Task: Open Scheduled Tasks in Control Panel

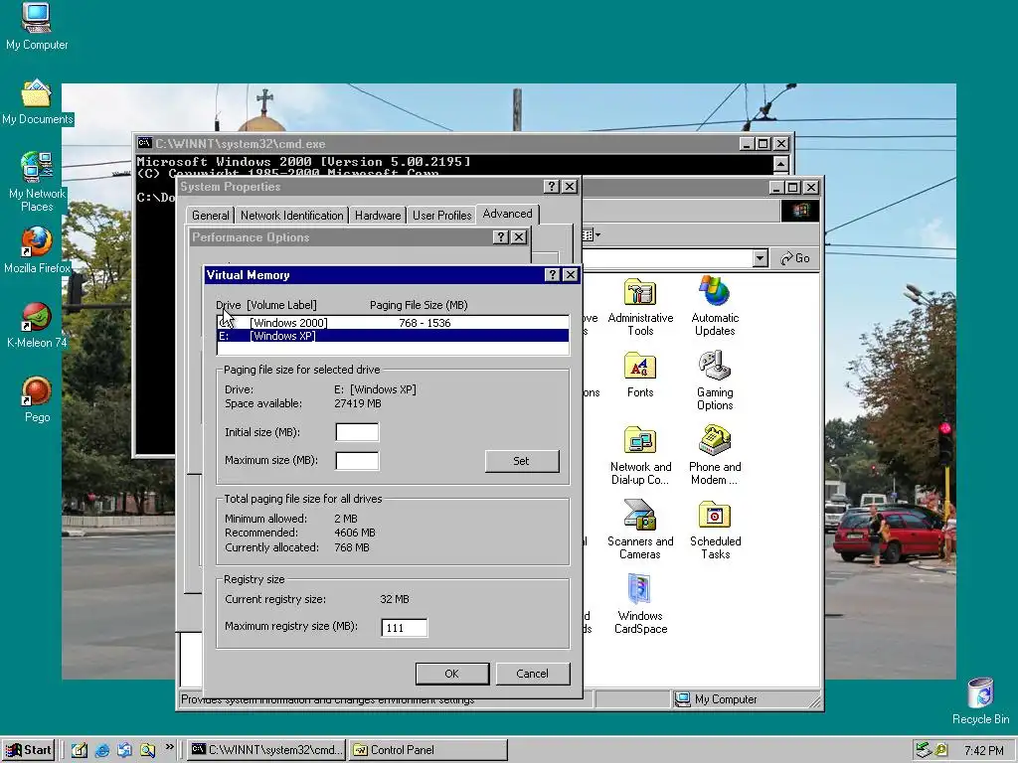Action: click(715, 531)
